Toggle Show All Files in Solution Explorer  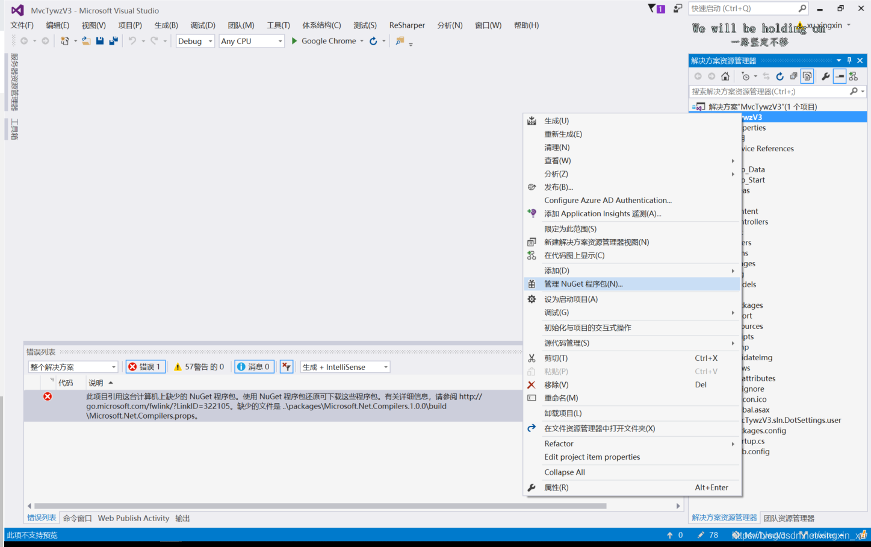pyautogui.click(x=807, y=76)
